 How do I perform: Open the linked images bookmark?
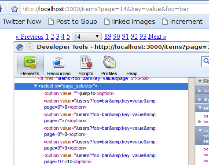tap(130, 22)
